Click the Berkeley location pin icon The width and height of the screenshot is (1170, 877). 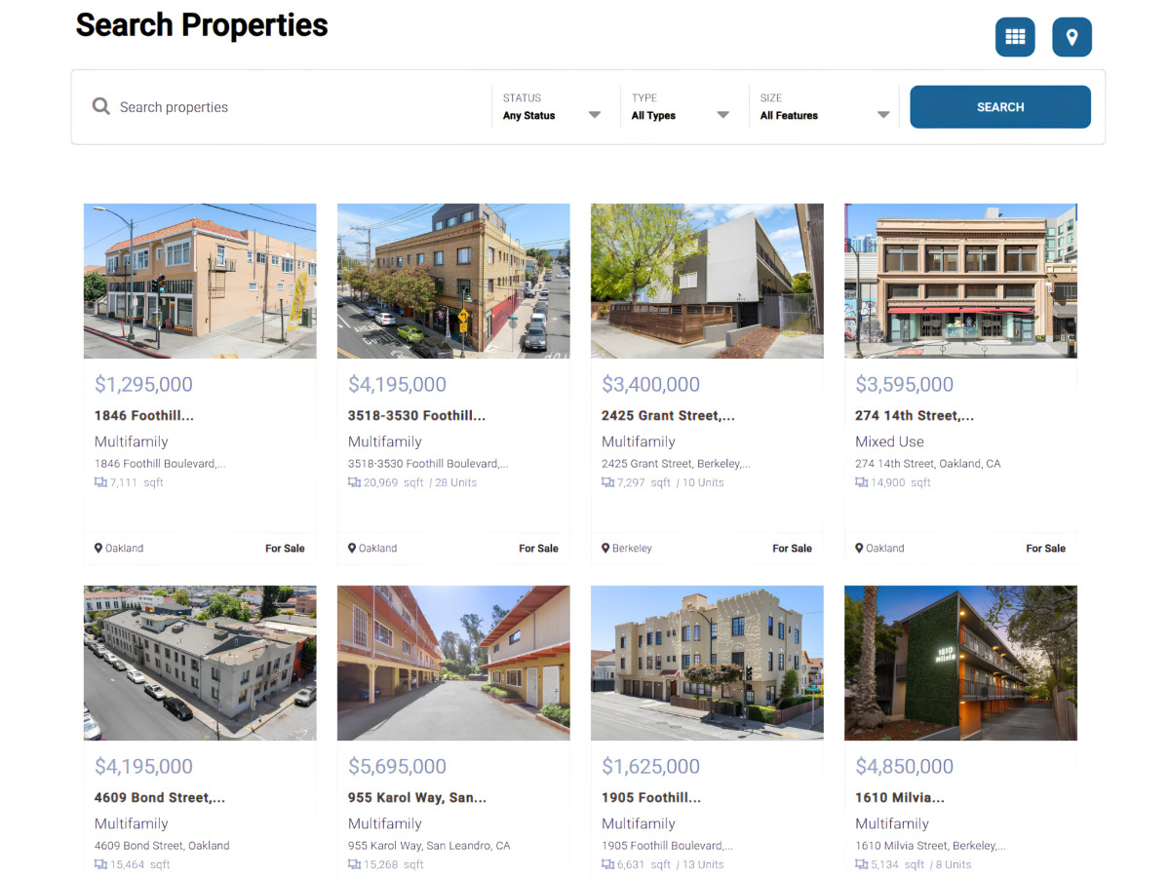tap(605, 548)
